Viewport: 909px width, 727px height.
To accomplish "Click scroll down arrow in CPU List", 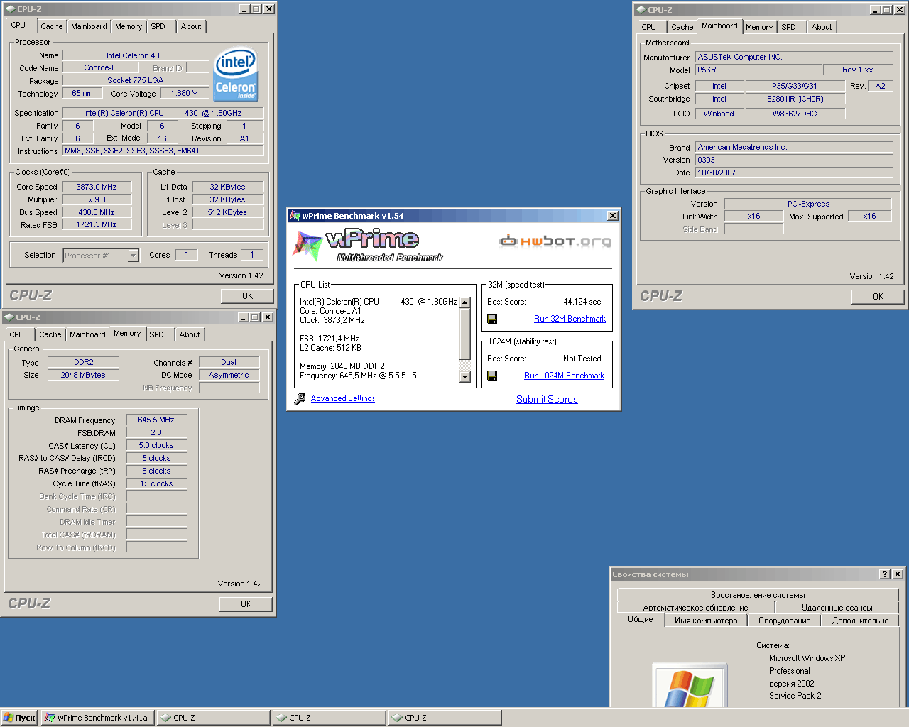I will tap(465, 377).
